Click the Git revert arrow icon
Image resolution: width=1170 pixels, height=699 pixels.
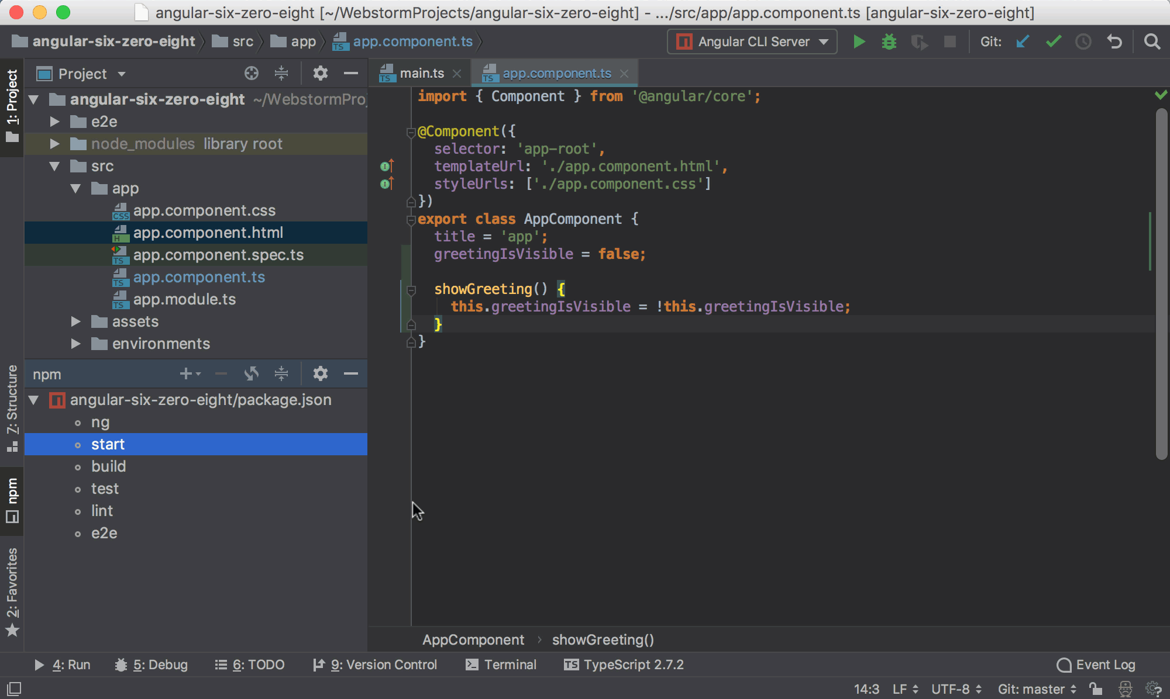1114,41
